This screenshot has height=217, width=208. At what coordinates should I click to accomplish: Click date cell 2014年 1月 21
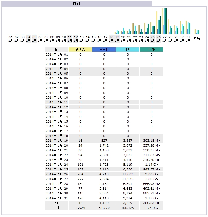(x=57, y=150)
